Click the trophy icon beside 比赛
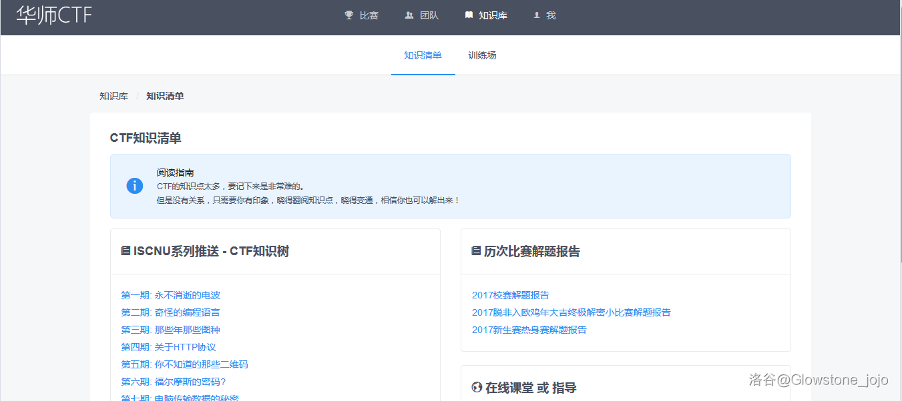Screen dimensions: 902x401 point(348,15)
